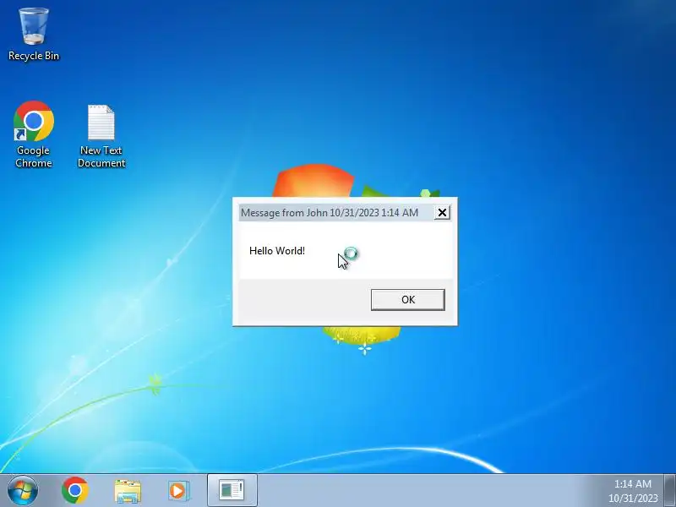Image resolution: width=676 pixels, height=507 pixels.
Task: Click the Recycle Bin label text
Action: (x=34, y=56)
